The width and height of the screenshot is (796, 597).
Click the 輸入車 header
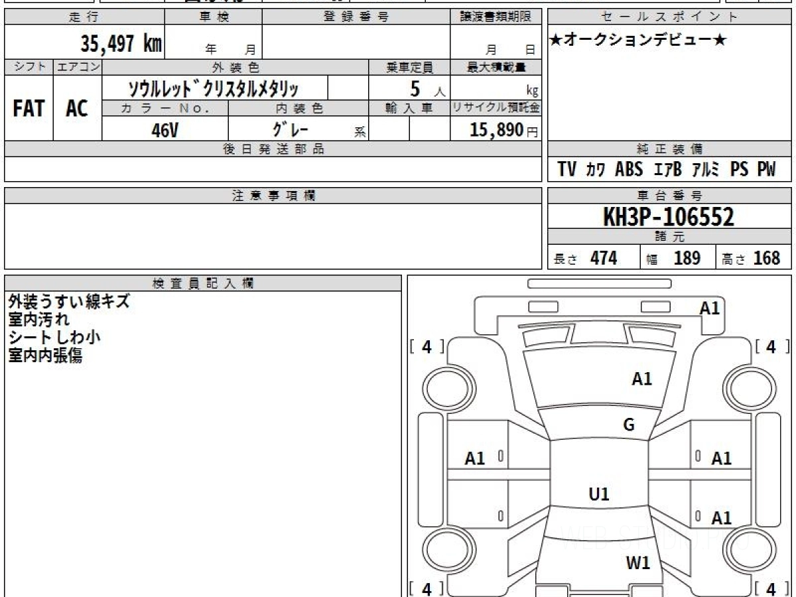409,108
